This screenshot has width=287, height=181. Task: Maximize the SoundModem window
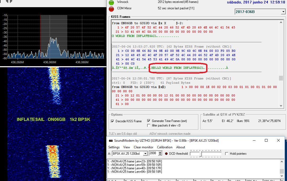(x=266, y=140)
